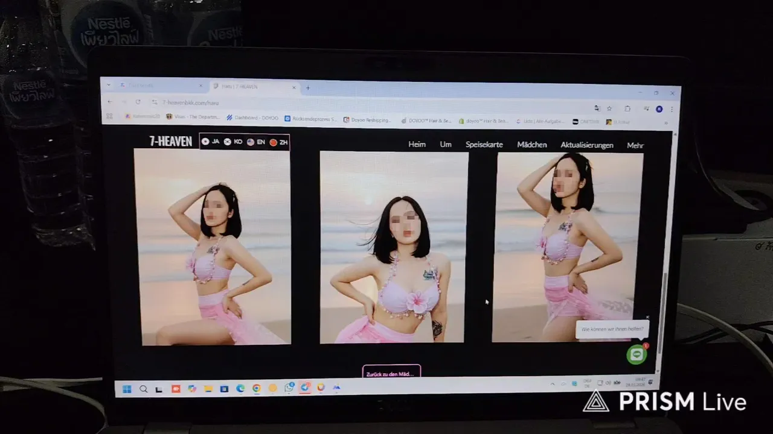
Task: Open the 'Liste | Alle Aufgabe...' bookmark
Action: coord(540,121)
